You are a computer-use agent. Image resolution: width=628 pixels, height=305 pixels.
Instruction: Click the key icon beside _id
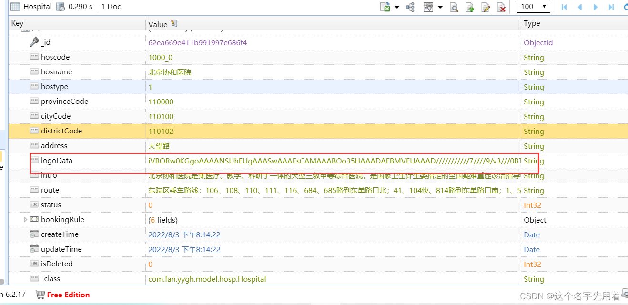[34, 42]
